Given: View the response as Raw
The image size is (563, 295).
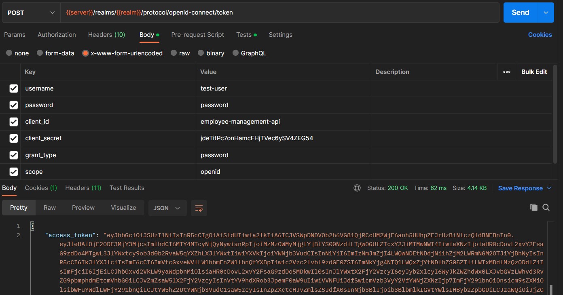Looking at the screenshot, I should coord(49,207).
